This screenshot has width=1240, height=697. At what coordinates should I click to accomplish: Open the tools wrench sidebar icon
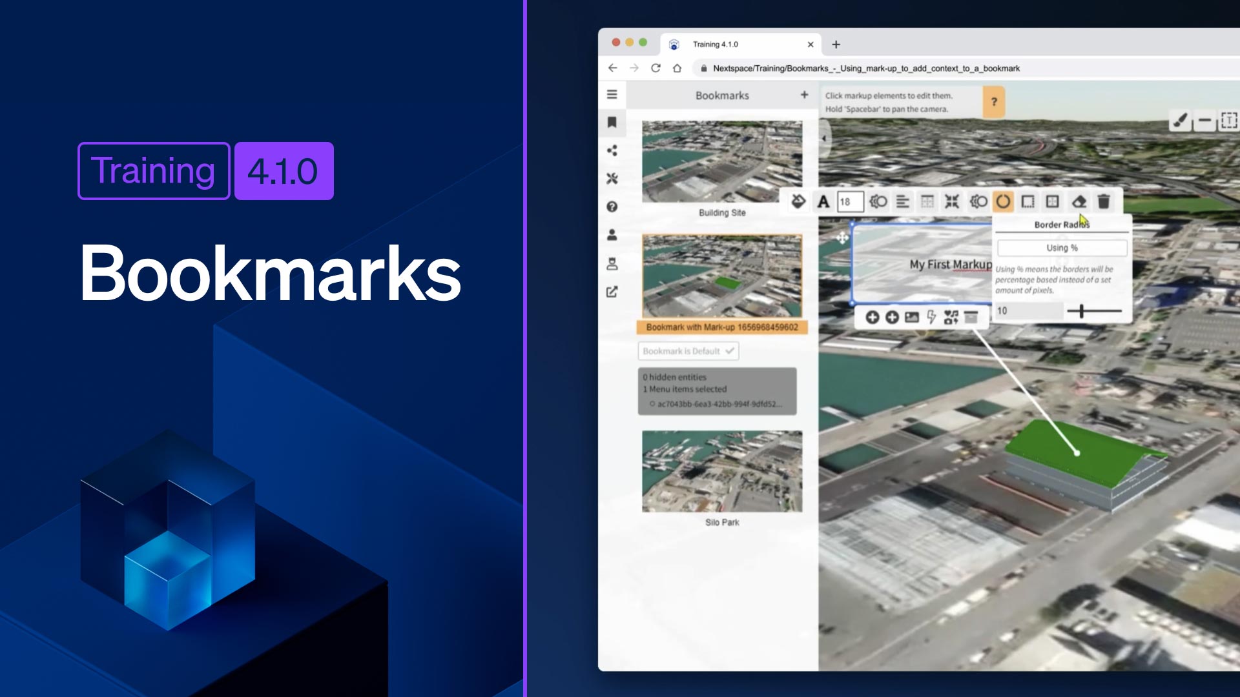point(612,179)
